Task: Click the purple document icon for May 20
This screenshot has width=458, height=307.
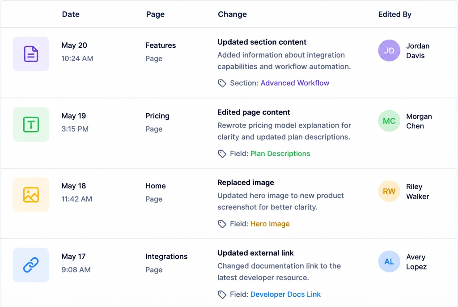Action: (31, 54)
